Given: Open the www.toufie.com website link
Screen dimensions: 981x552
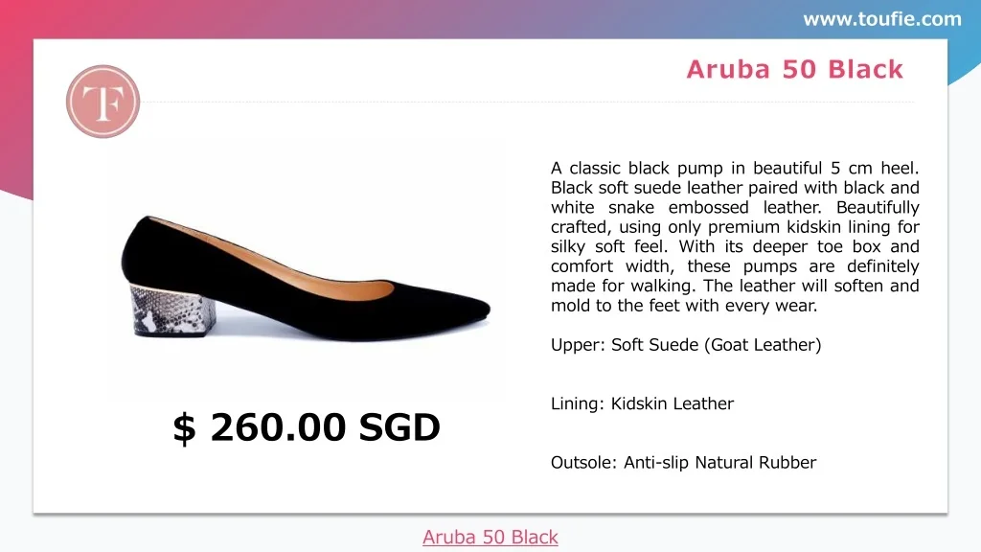Looking at the screenshot, I should click(x=881, y=19).
